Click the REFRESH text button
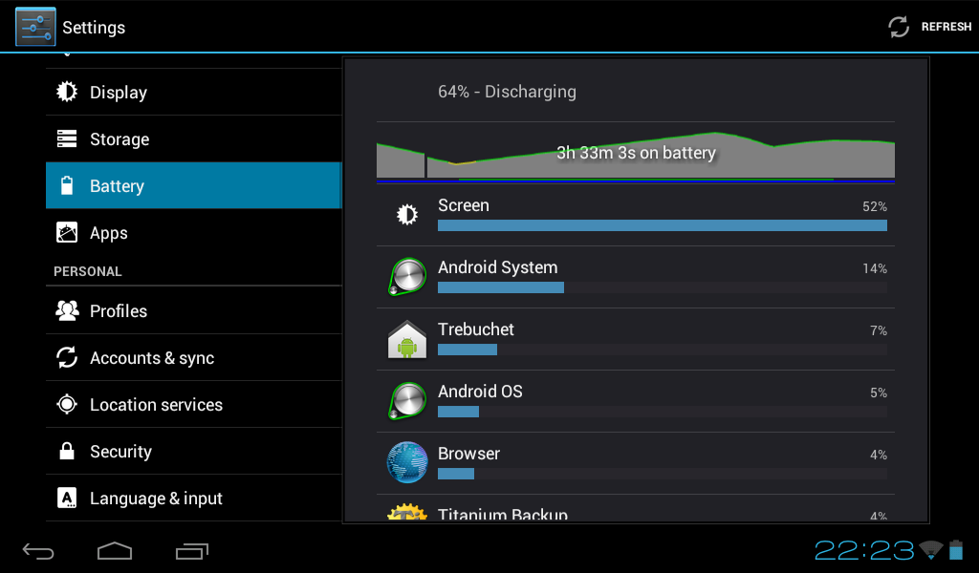The height and width of the screenshot is (573, 979). point(946,27)
